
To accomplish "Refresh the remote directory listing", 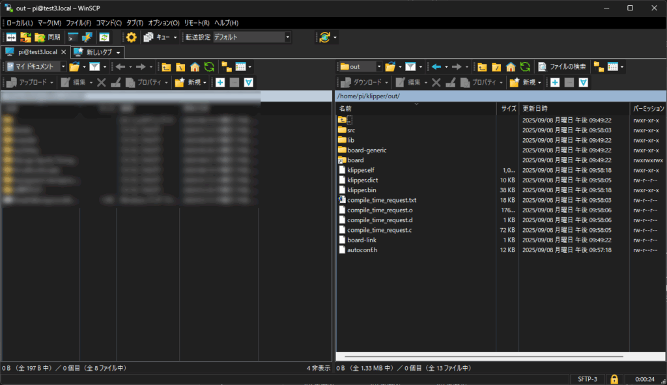I will (524, 66).
